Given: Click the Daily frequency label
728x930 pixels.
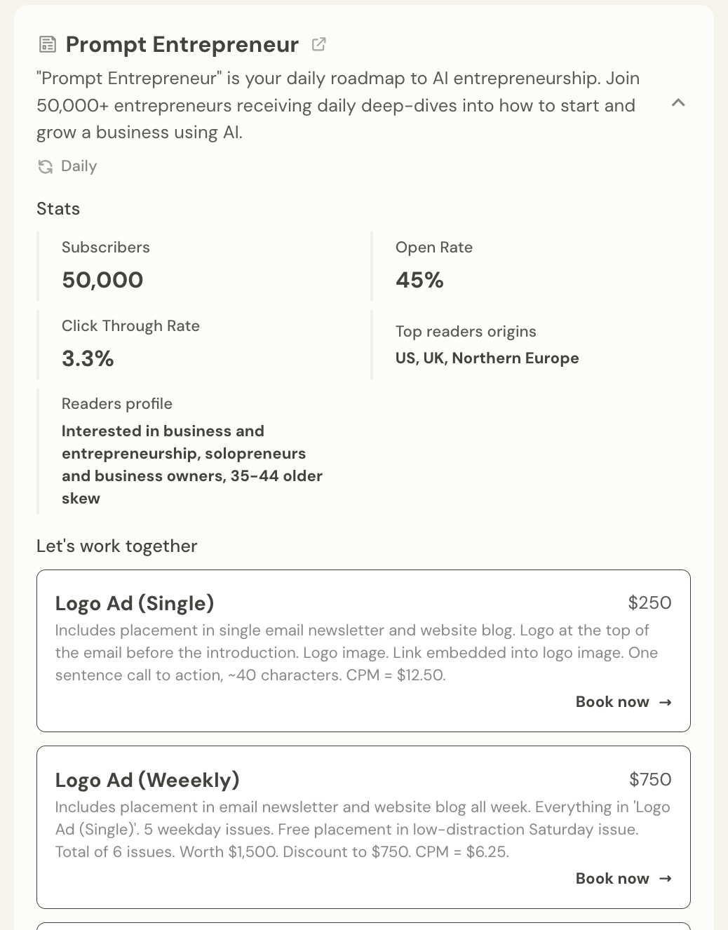Looking at the screenshot, I should tap(79, 166).
